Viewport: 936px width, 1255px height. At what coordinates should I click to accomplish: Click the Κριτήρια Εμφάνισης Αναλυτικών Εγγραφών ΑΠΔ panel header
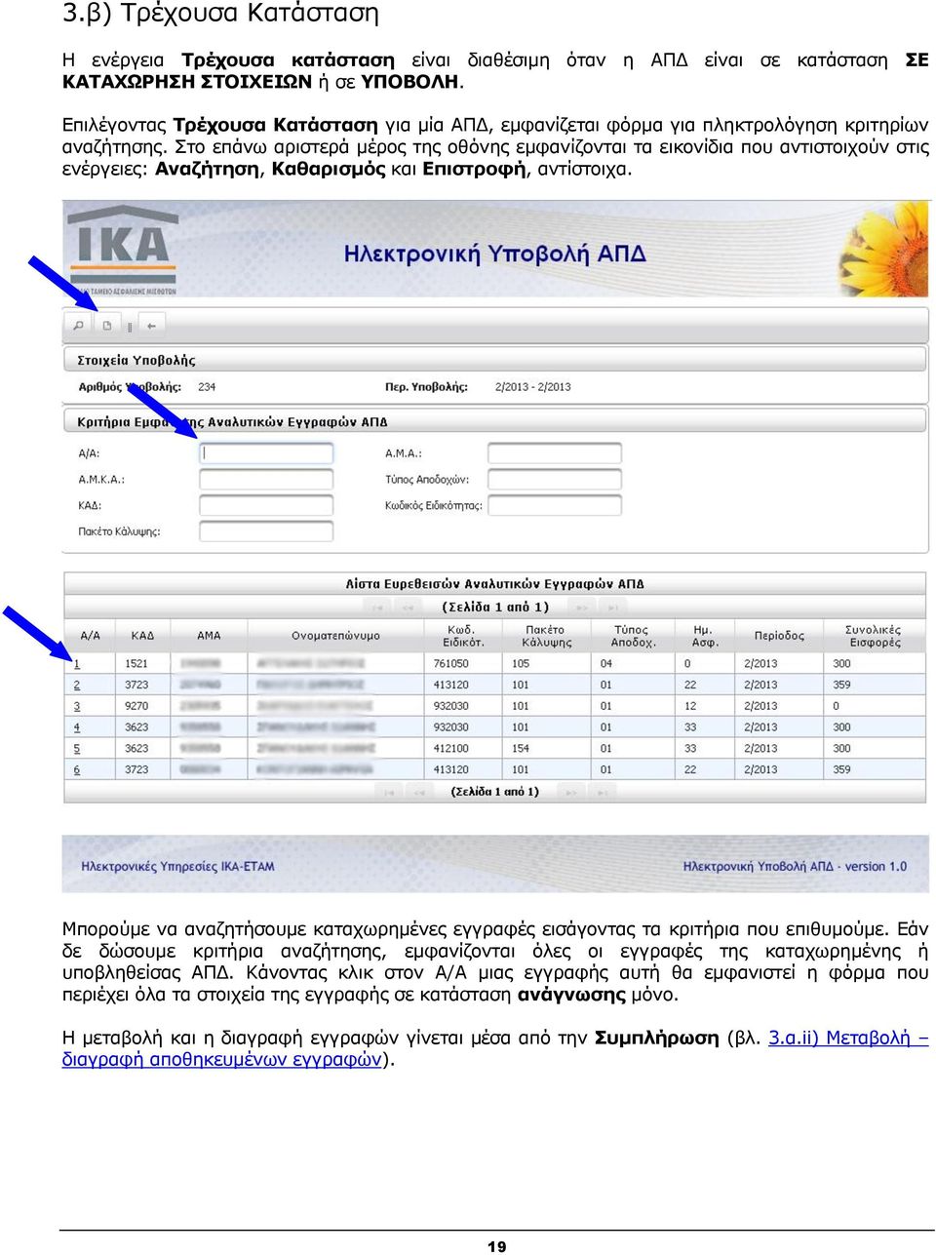pos(494,422)
